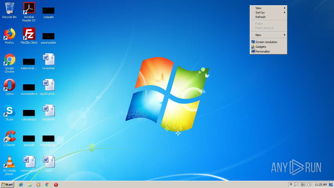334x188 pixels.
Task: Select the Skype desktop shortcut
Action: coord(9,113)
